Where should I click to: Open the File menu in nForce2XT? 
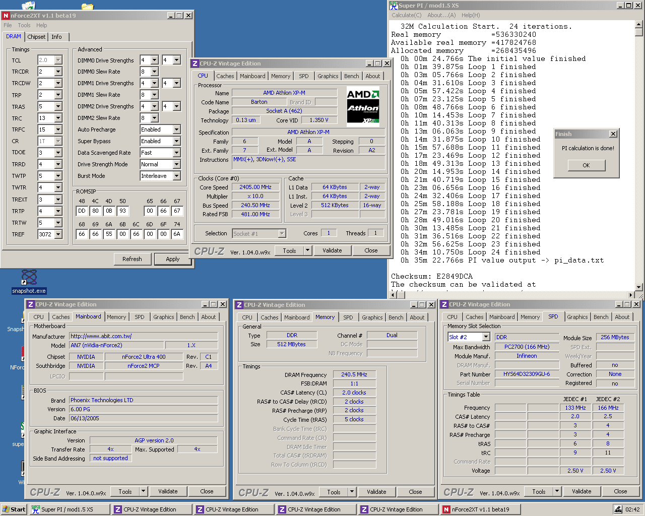click(x=8, y=25)
